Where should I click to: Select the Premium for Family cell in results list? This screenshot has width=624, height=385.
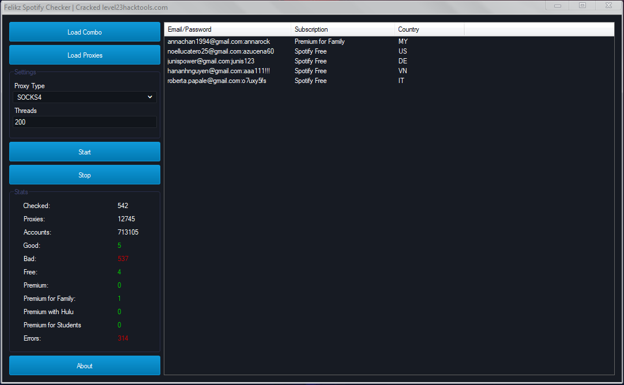(x=319, y=41)
